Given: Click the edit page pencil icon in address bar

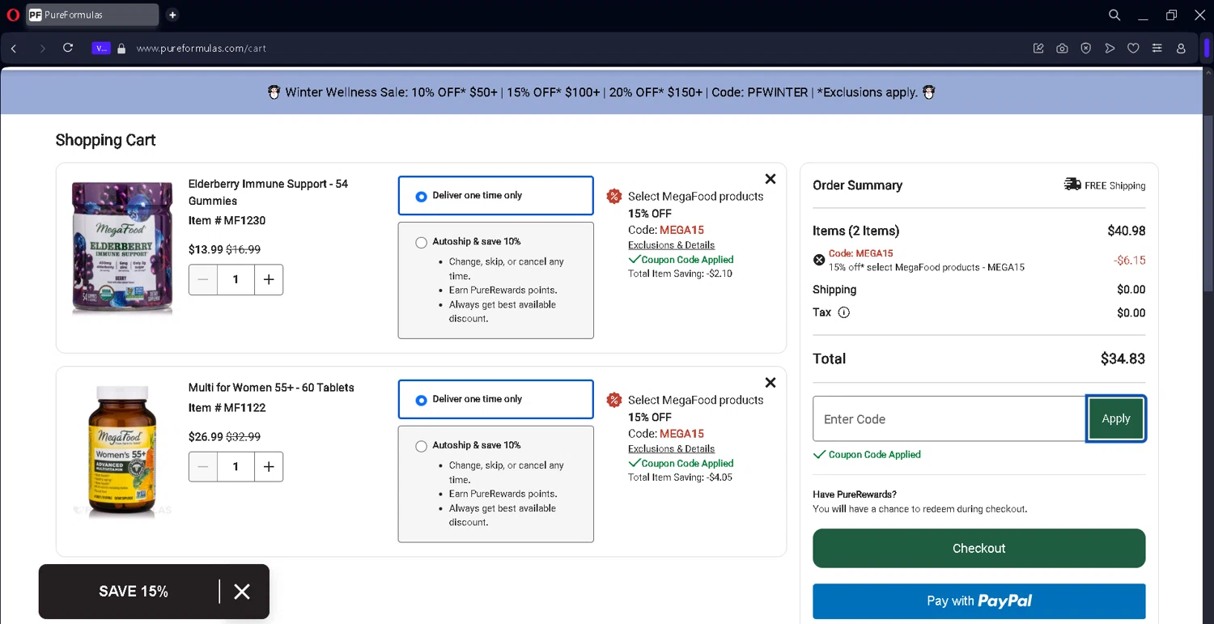Looking at the screenshot, I should coord(1038,49).
